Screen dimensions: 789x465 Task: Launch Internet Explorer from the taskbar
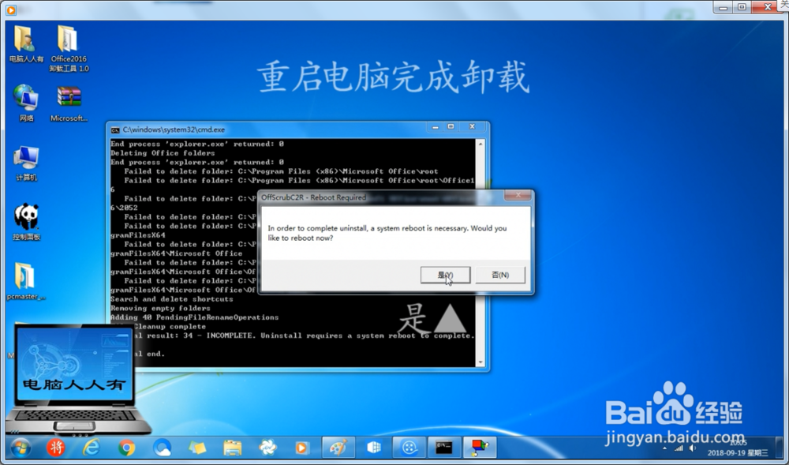[91, 448]
